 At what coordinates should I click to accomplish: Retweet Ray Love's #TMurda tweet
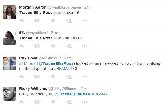point(37,77)
